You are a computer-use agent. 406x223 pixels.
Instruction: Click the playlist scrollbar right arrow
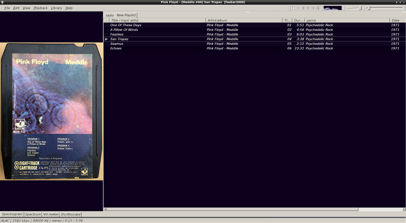(x=404, y=209)
